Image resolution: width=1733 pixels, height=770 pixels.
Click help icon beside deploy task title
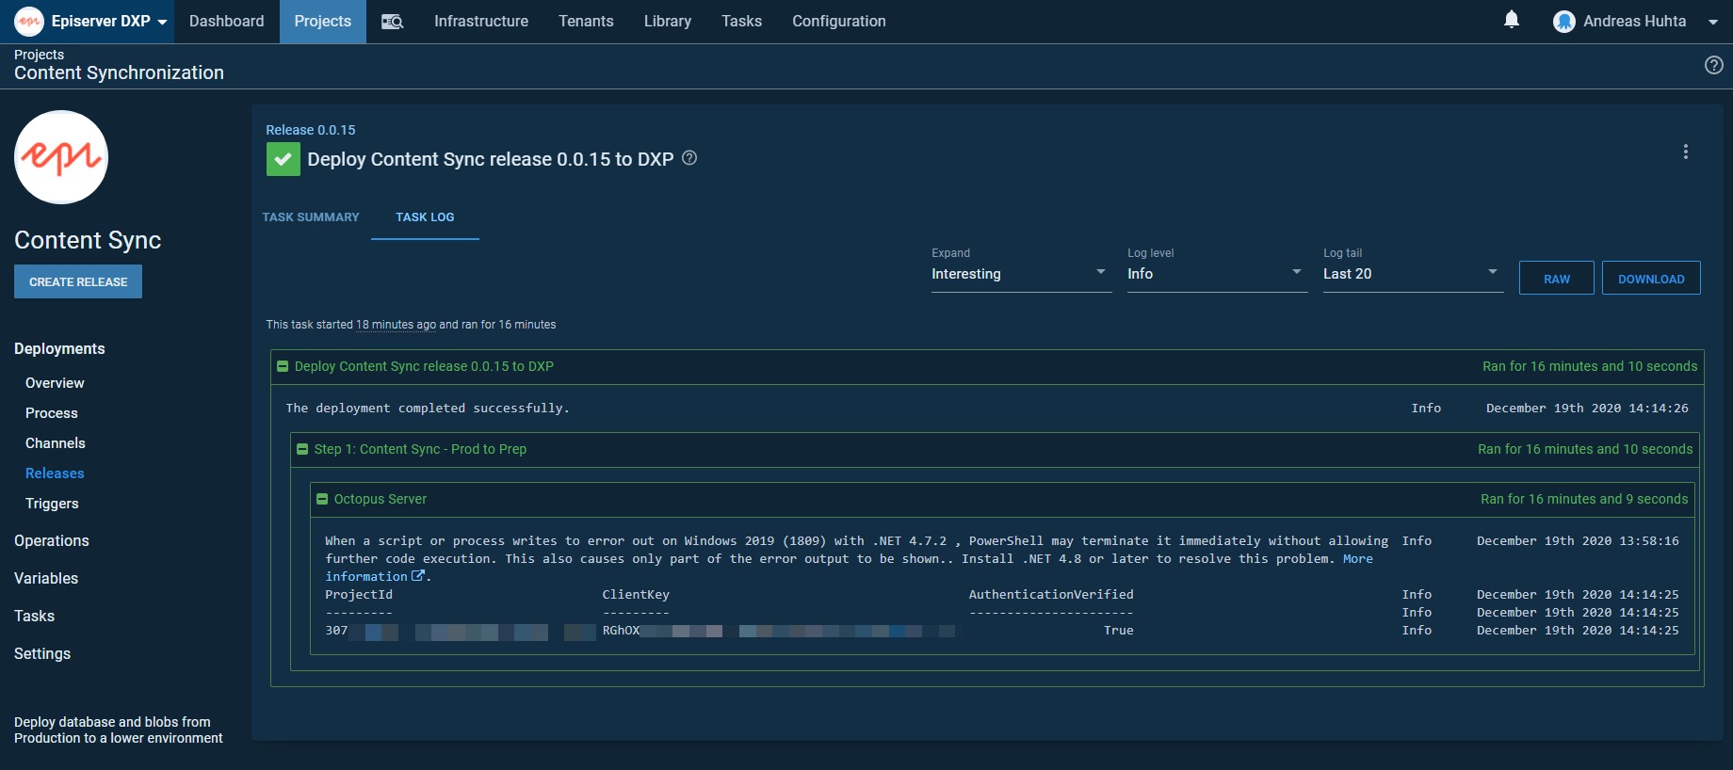click(x=689, y=158)
